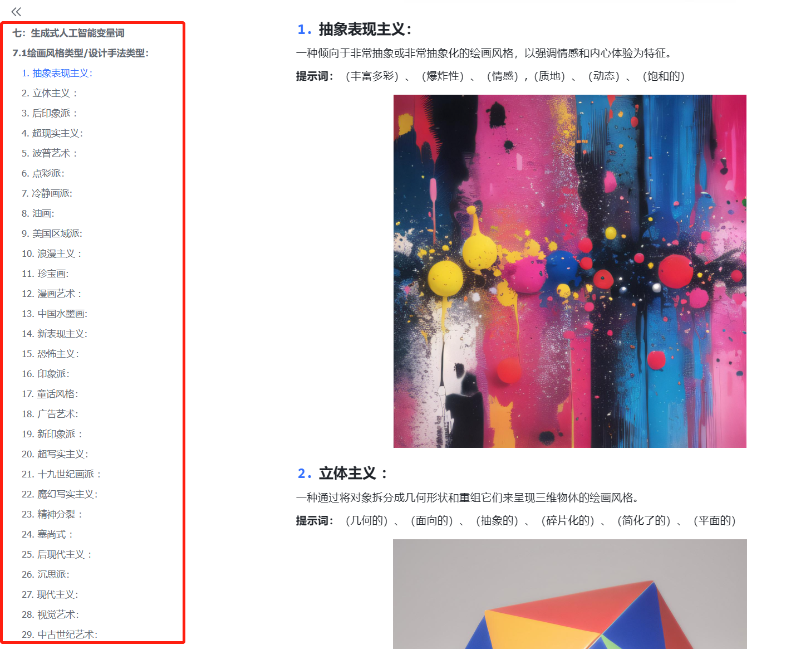Select 8. 油画 in the table of contents

coord(38,214)
